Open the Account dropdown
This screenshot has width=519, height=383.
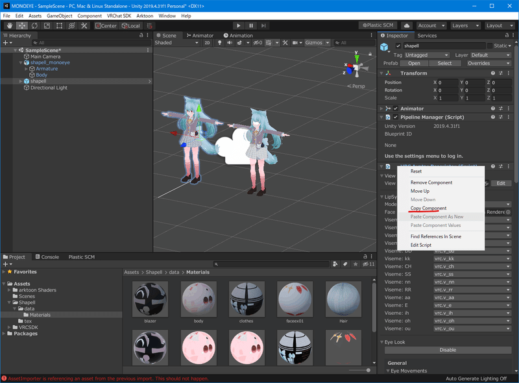[x=431, y=25]
